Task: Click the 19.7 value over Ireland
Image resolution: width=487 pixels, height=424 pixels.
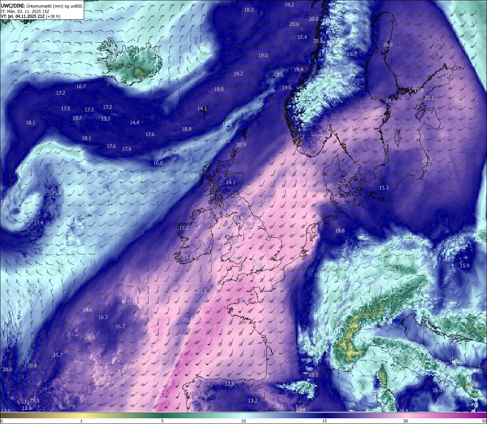Action: pyautogui.click(x=207, y=247)
